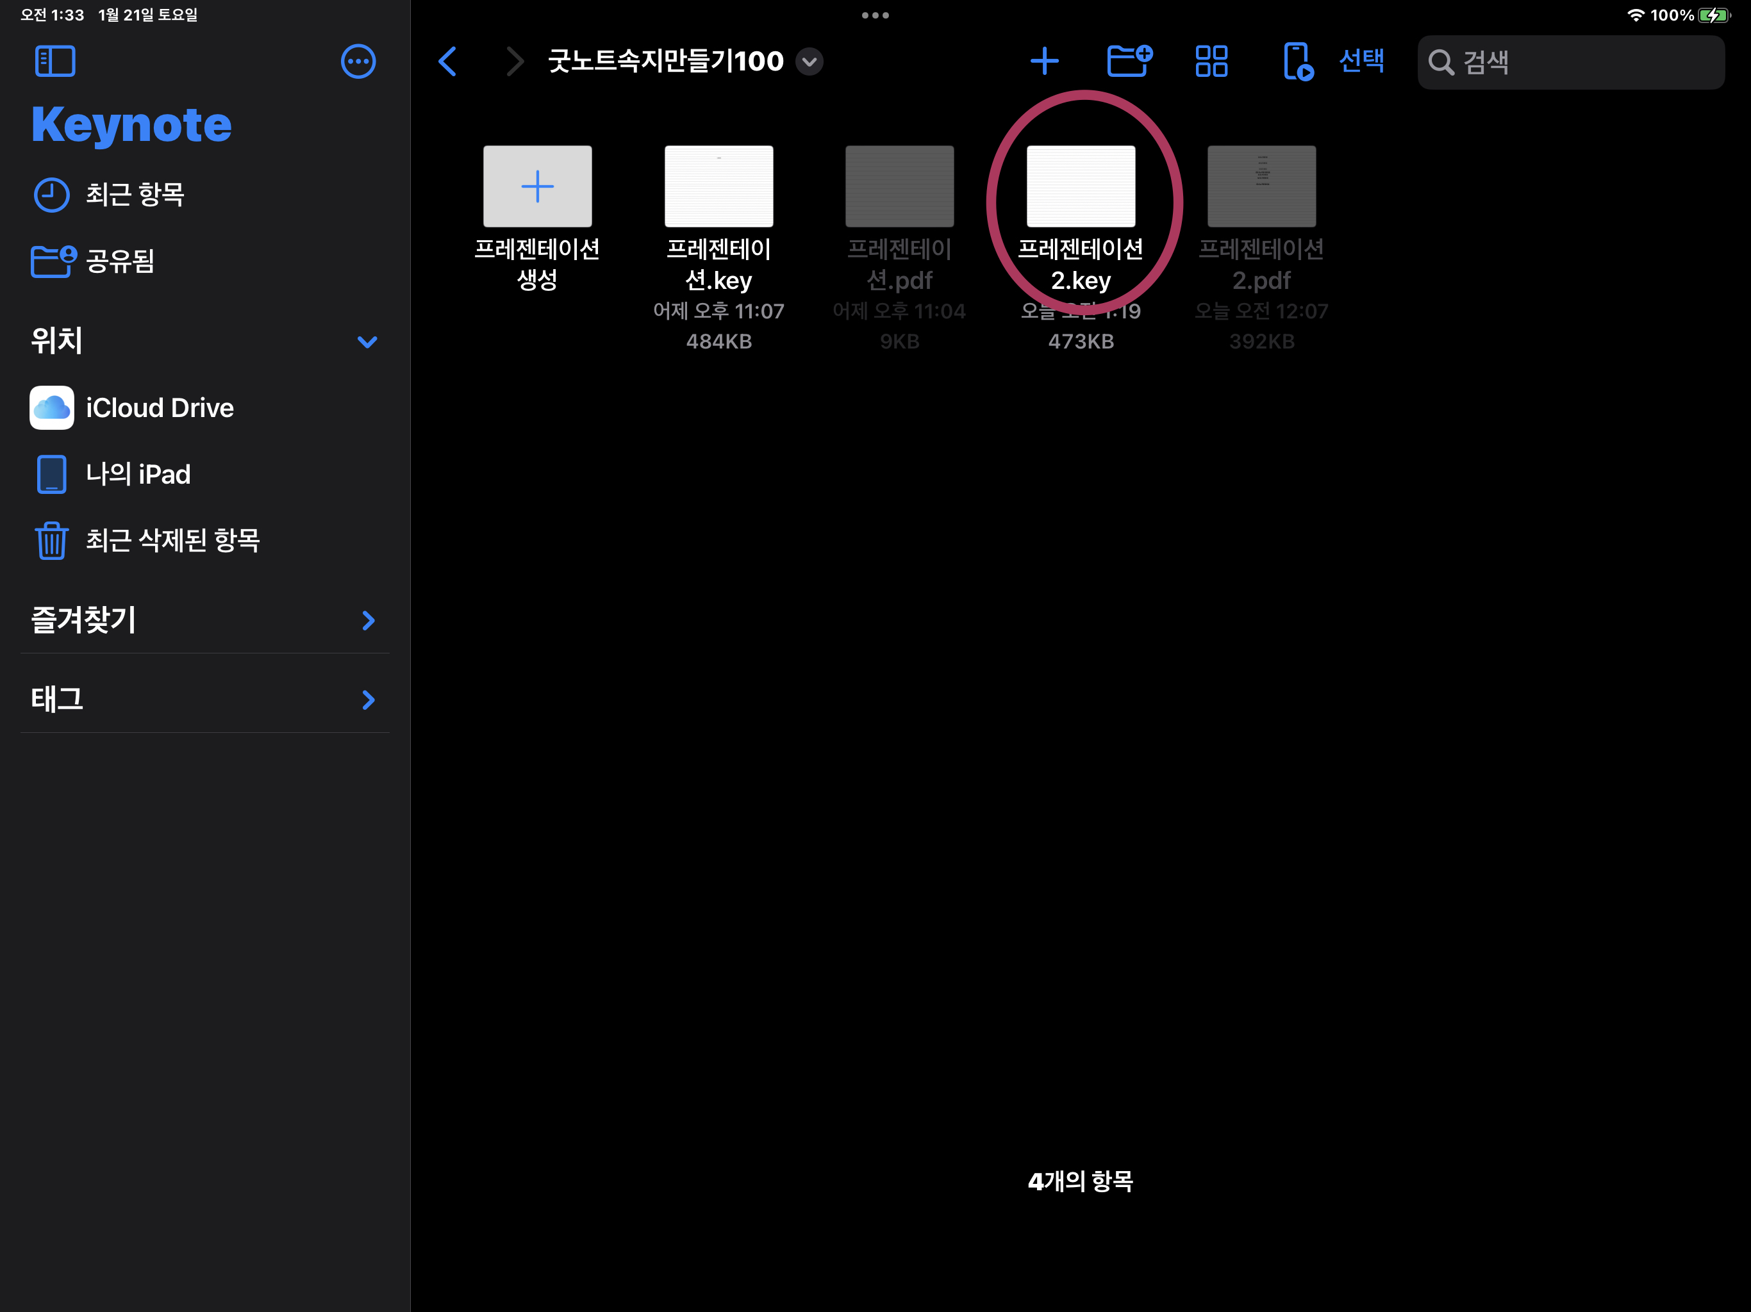Tap the 484KB file size label
This screenshot has height=1312, width=1751.
point(718,342)
